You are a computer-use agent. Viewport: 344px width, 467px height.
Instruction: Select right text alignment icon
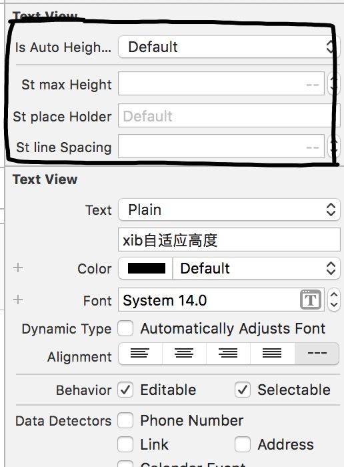coord(228,353)
